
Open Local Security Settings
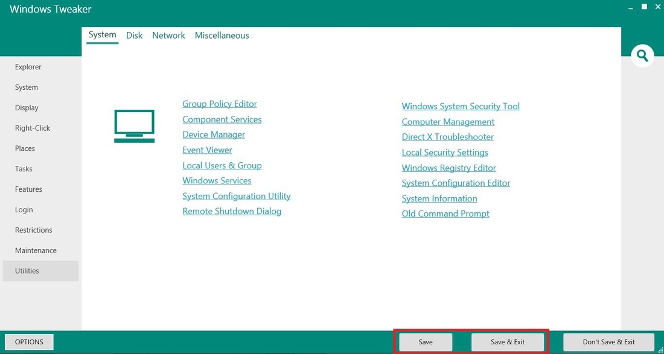[x=445, y=152]
